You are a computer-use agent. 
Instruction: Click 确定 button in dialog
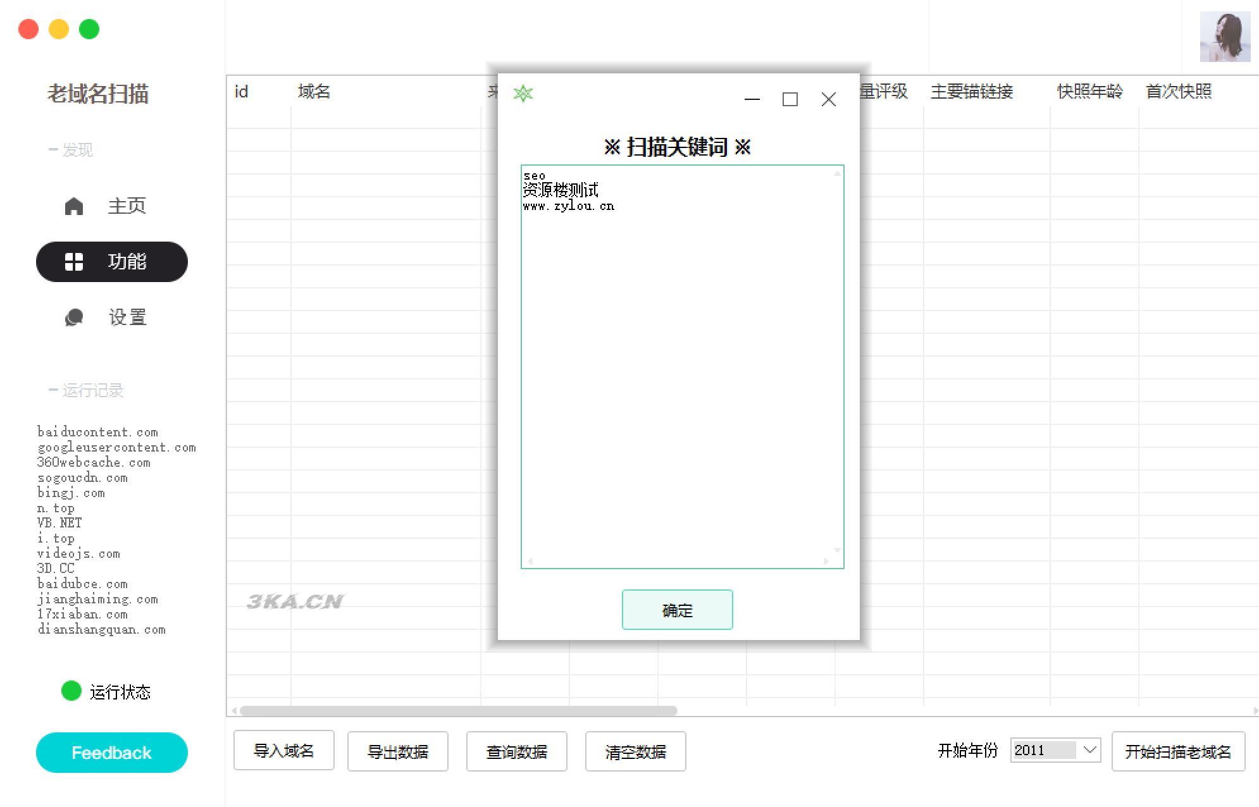pos(678,610)
